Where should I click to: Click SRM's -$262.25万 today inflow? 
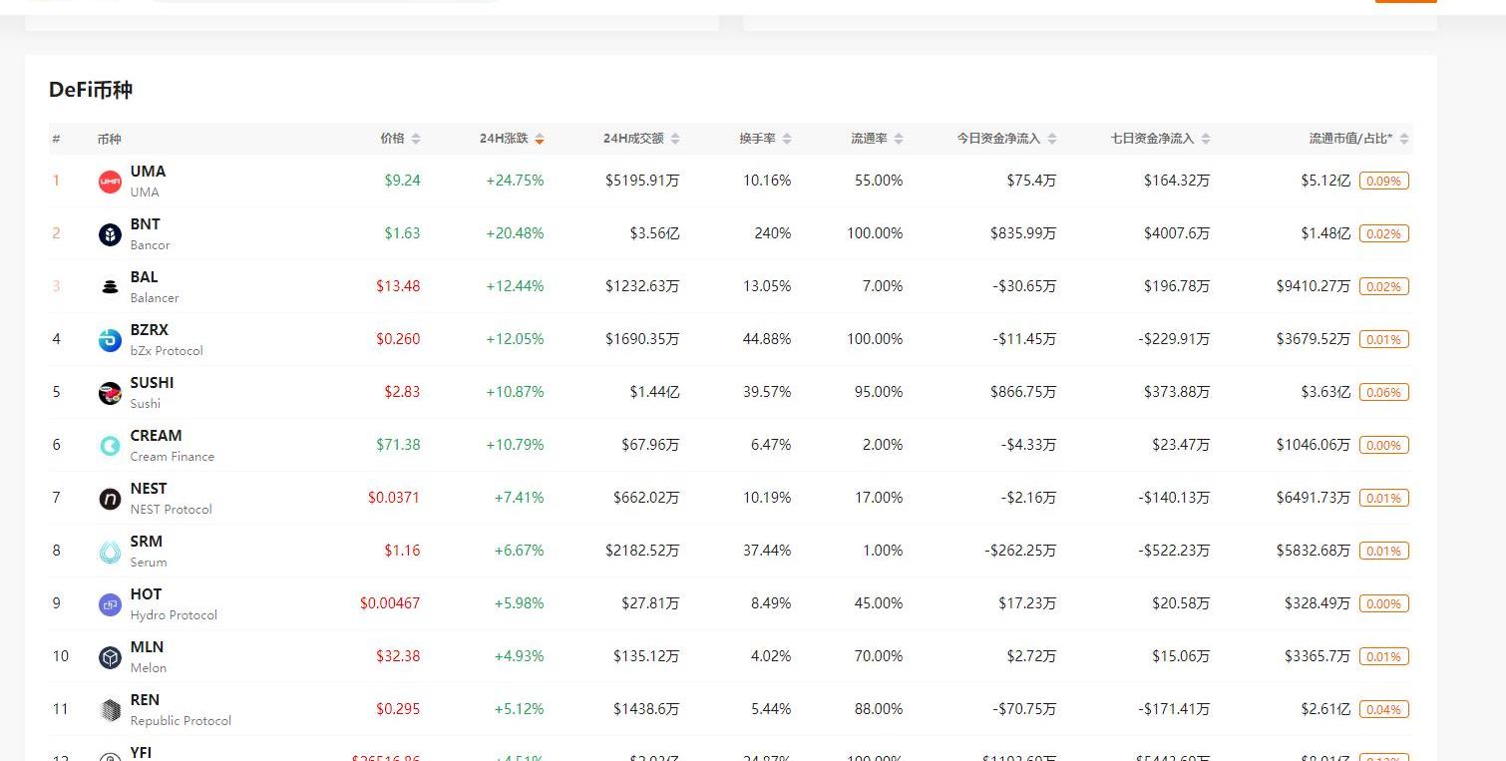tap(1020, 551)
